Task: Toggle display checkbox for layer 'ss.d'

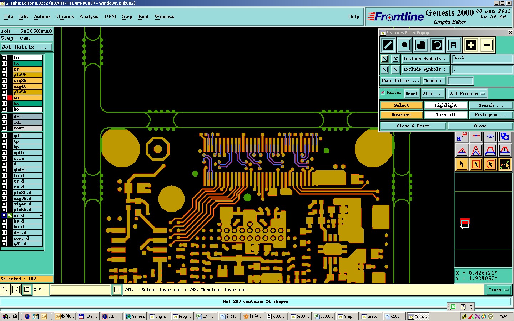Action: pyautogui.click(x=4, y=215)
